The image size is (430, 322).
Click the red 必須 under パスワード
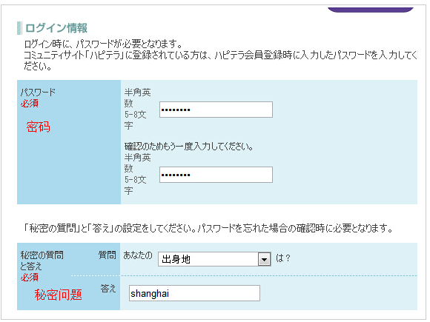click(x=30, y=104)
